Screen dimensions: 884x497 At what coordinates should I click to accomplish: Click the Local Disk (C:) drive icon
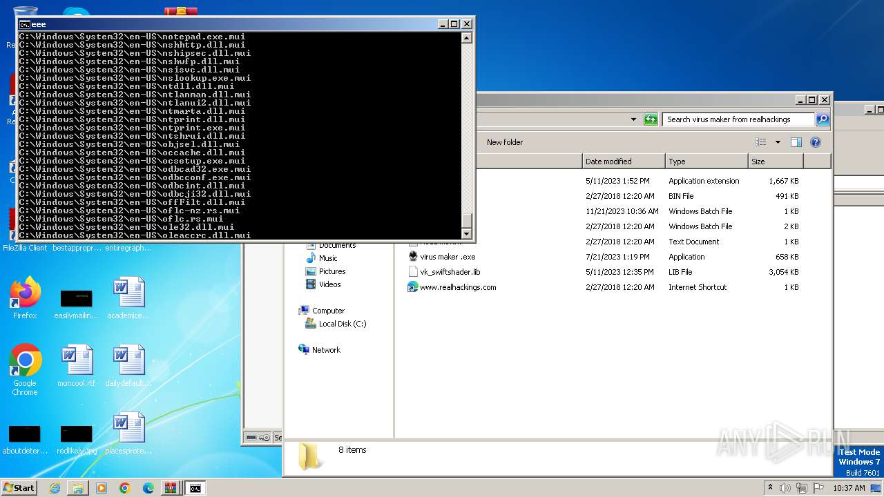coord(311,323)
